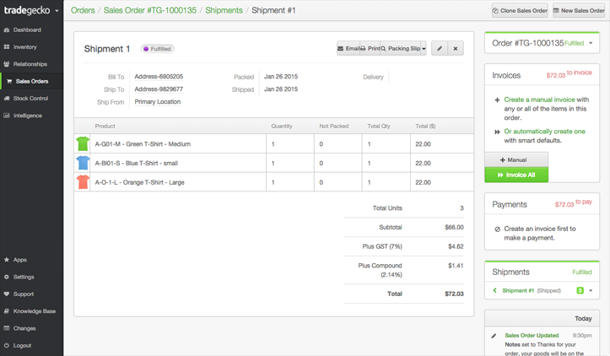Viewport: 610px width, 356px height.
Task: Click the Fulfilled status badge
Action: (157, 49)
